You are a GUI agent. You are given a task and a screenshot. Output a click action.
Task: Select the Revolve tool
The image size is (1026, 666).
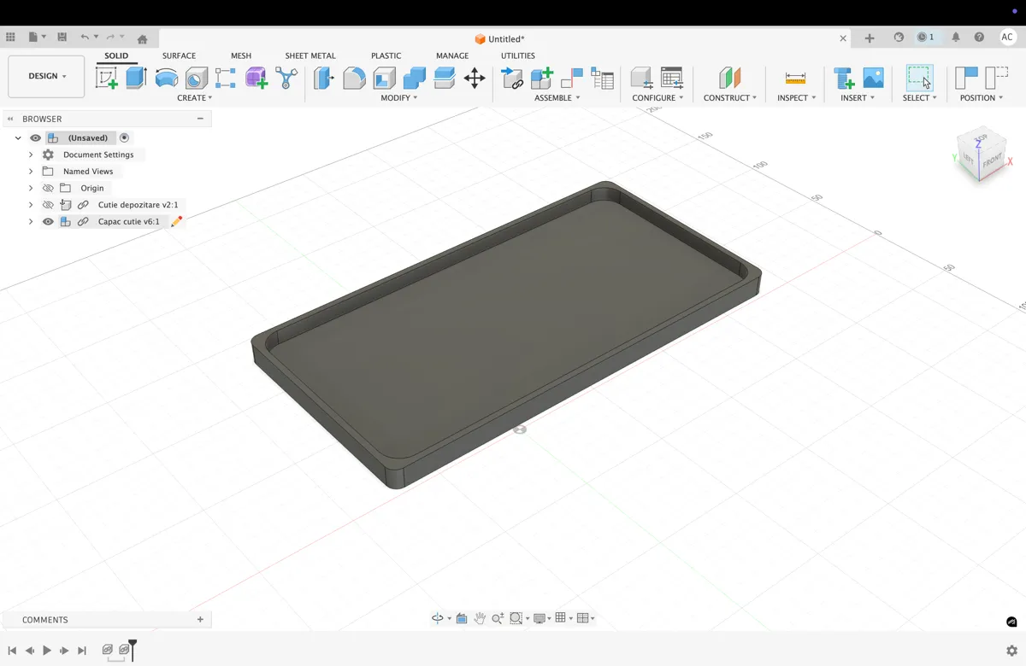[x=167, y=78]
